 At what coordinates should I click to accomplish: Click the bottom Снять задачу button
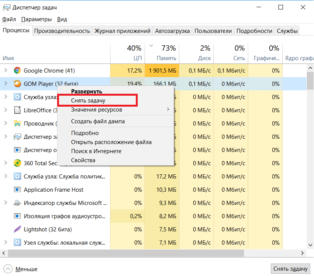[291, 269]
